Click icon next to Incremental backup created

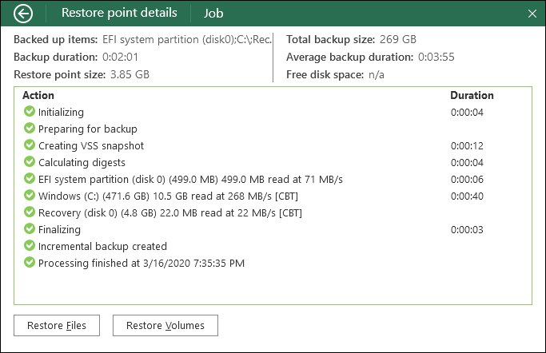click(30, 246)
